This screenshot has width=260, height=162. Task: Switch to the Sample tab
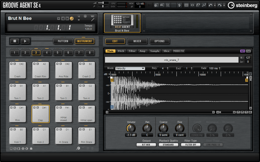pyautogui.click(x=155, y=51)
